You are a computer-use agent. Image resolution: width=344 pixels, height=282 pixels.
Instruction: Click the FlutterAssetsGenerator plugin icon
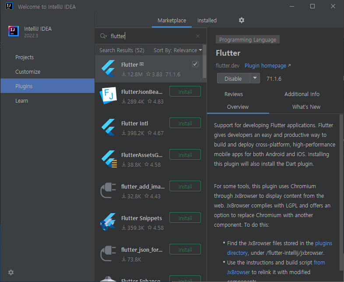109,159
